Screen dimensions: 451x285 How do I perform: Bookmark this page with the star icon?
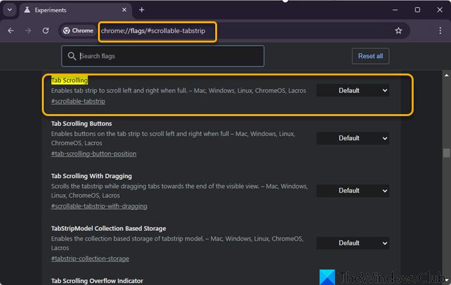(398, 30)
